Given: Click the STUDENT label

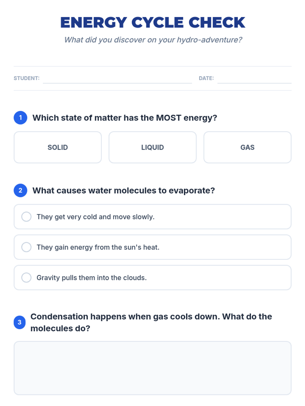Looking at the screenshot, I should click(27, 78).
